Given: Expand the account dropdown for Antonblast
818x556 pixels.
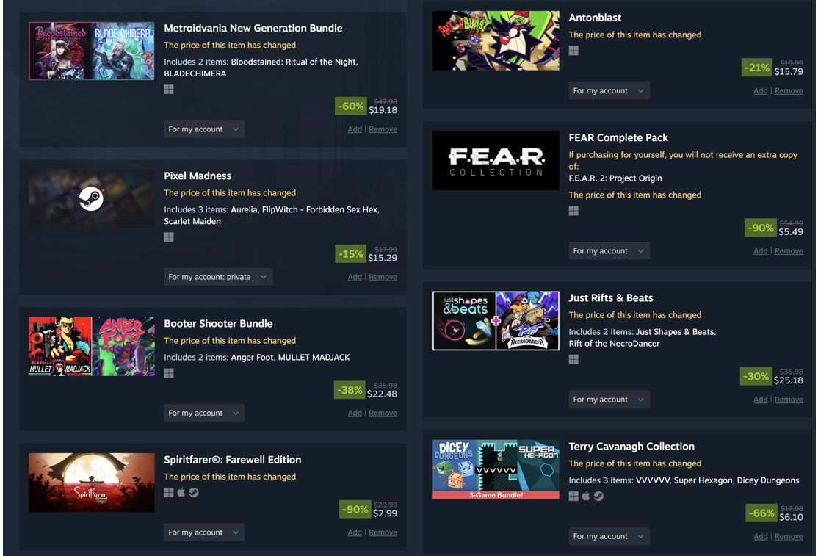Looking at the screenshot, I should click(x=609, y=91).
